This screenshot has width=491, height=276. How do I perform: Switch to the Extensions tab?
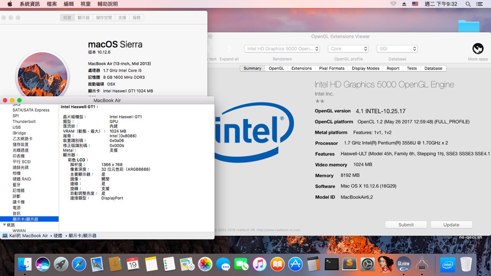302,68
